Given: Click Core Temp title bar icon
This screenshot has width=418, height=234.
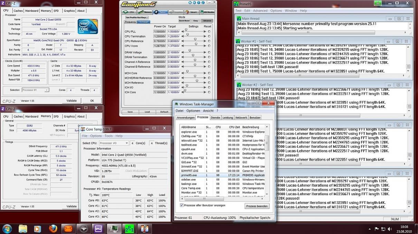Looking at the screenshot, I should point(83,129).
